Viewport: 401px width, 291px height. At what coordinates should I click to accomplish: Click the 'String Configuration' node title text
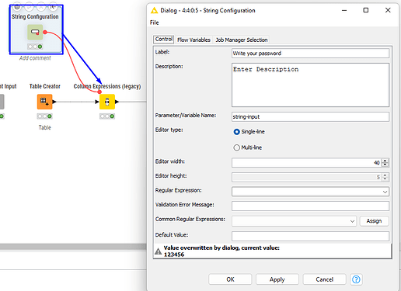coord(35,16)
